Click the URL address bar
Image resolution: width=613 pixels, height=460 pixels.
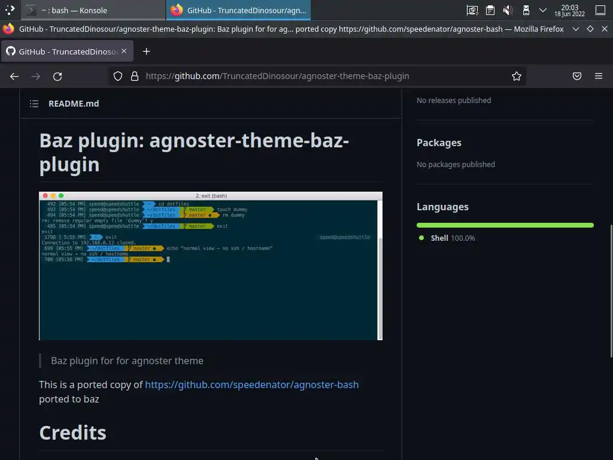click(317, 76)
